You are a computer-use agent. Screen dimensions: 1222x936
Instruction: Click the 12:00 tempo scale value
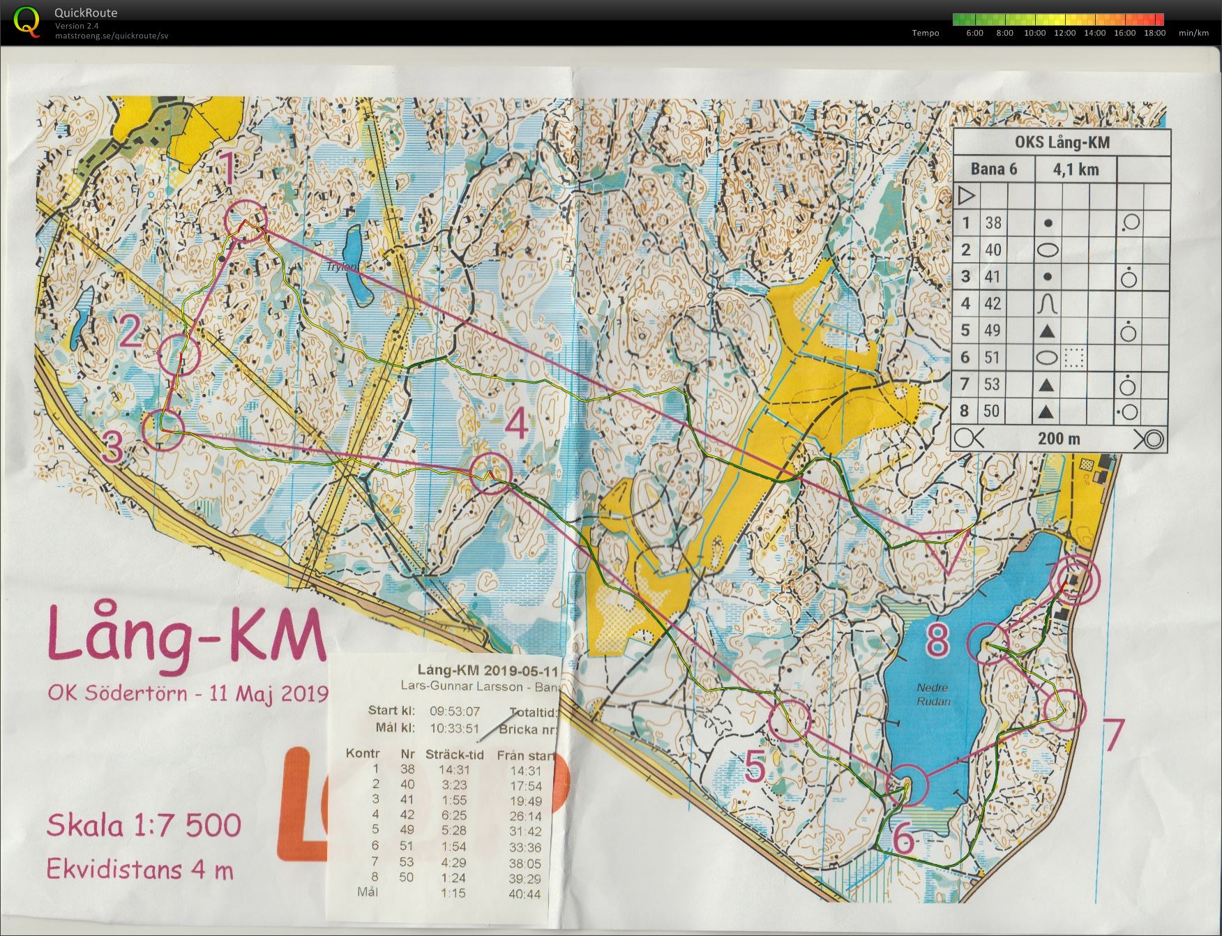(x=1064, y=33)
